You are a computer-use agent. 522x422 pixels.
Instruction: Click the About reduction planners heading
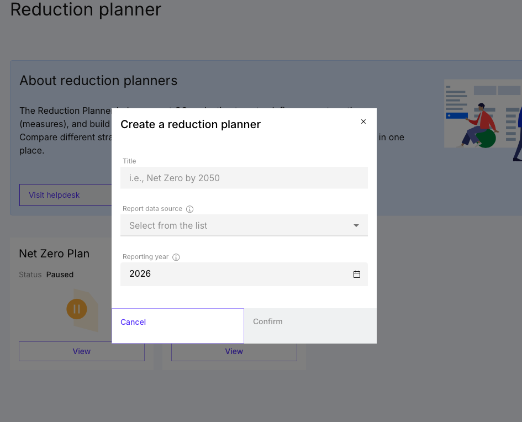[x=98, y=81]
